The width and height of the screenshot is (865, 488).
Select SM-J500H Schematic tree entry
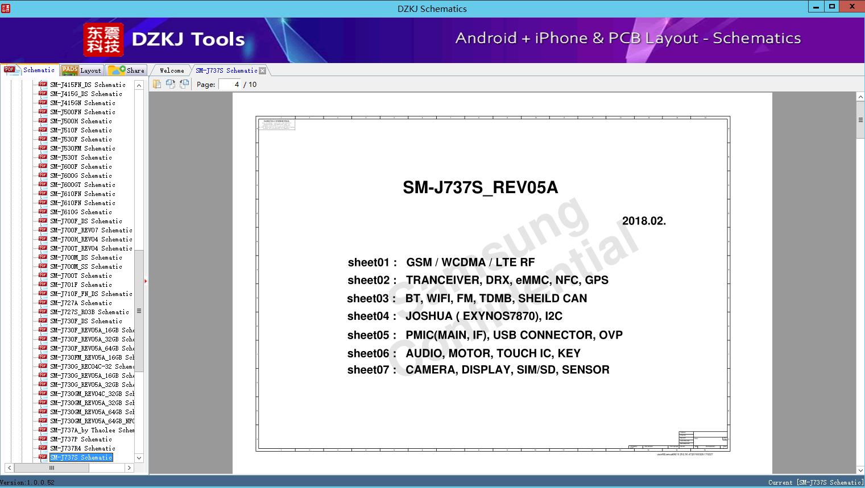coord(81,121)
